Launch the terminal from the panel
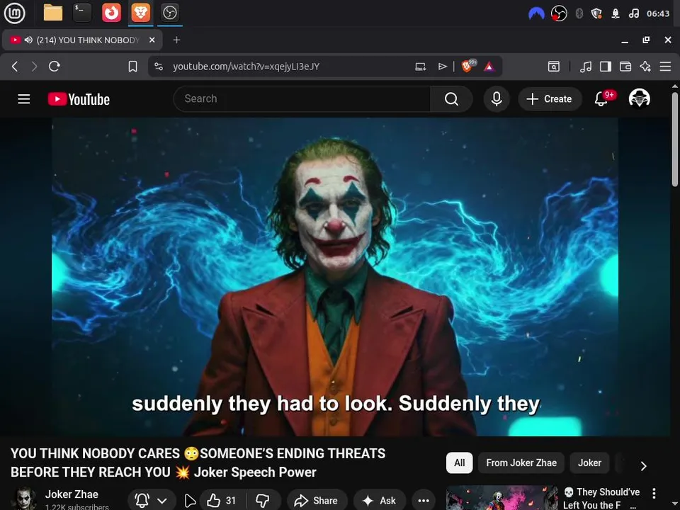The height and width of the screenshot is (510, 680). [82, 13]
